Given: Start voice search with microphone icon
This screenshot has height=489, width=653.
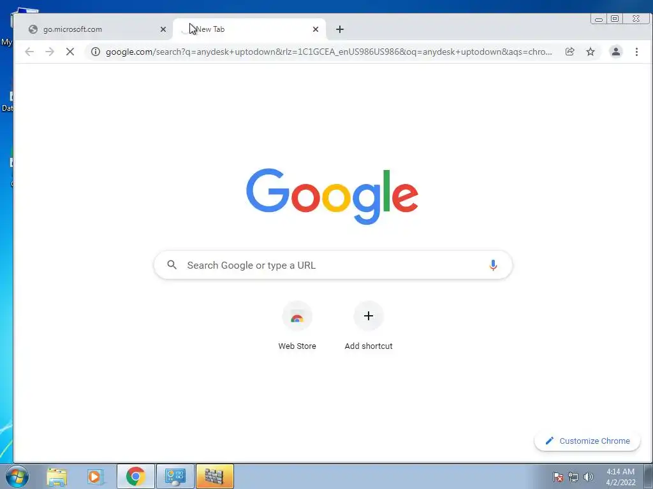Looking at the screenshot, I should tap(493, 266).
